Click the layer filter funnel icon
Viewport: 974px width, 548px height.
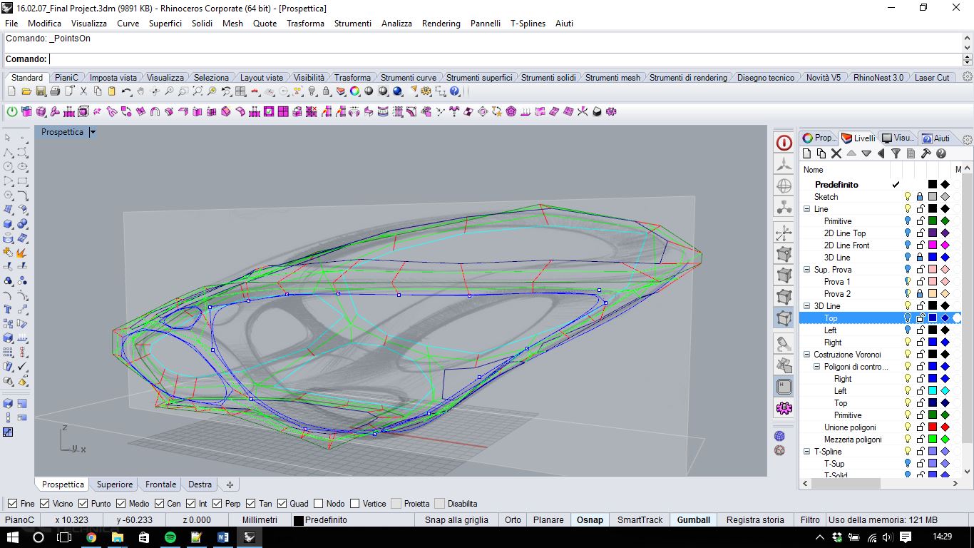(896, 153)
